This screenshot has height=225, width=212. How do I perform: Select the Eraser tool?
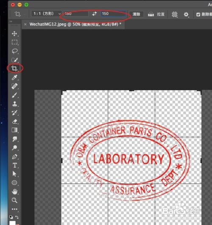pyautogui.click(x=15, y=122)
